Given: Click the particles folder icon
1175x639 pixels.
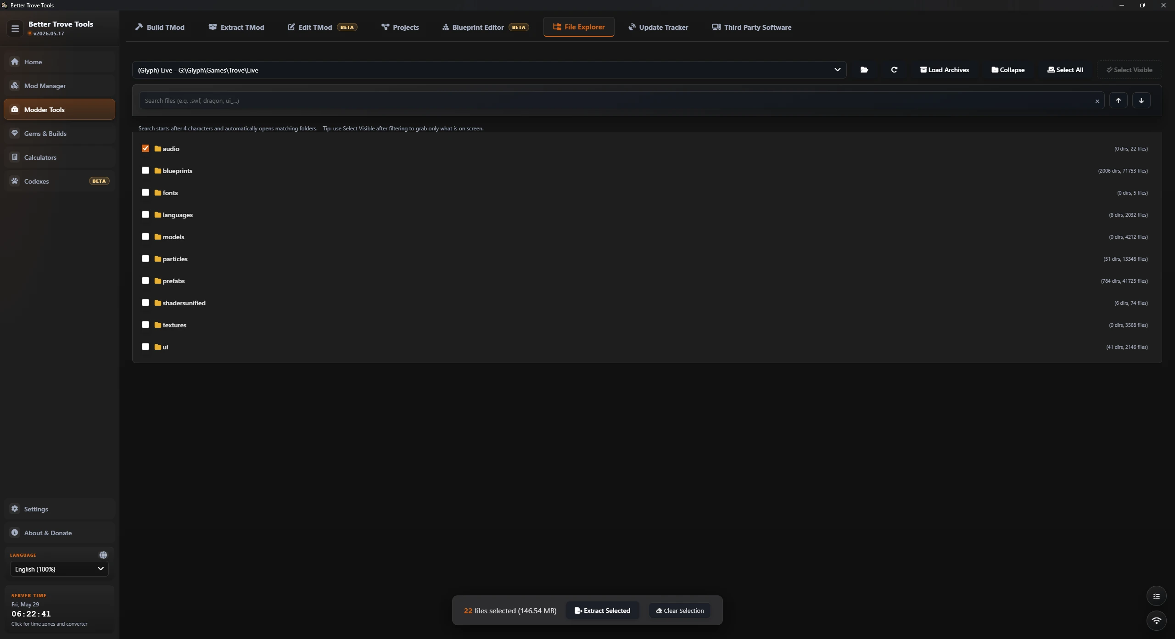Looking at the screenshot, I should tap(158, 259).
